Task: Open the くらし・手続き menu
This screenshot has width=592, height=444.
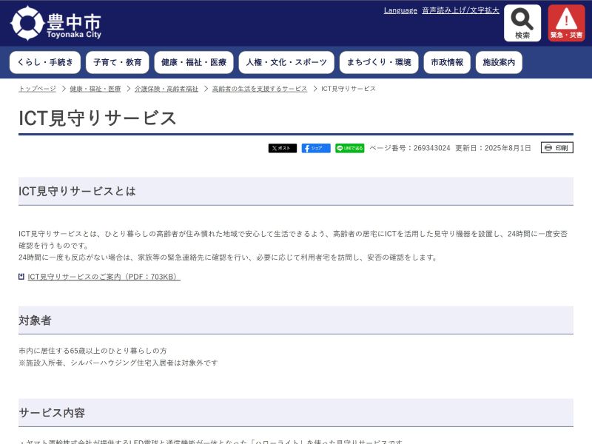Action: [45, 63]
